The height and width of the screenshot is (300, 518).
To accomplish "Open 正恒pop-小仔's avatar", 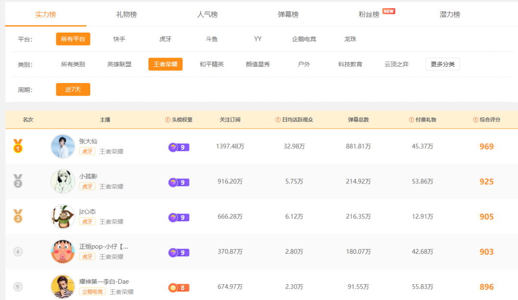I will coord(63,252).
